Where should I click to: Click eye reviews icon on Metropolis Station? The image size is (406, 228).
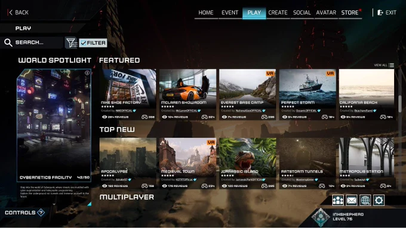[x=343, y=186]
